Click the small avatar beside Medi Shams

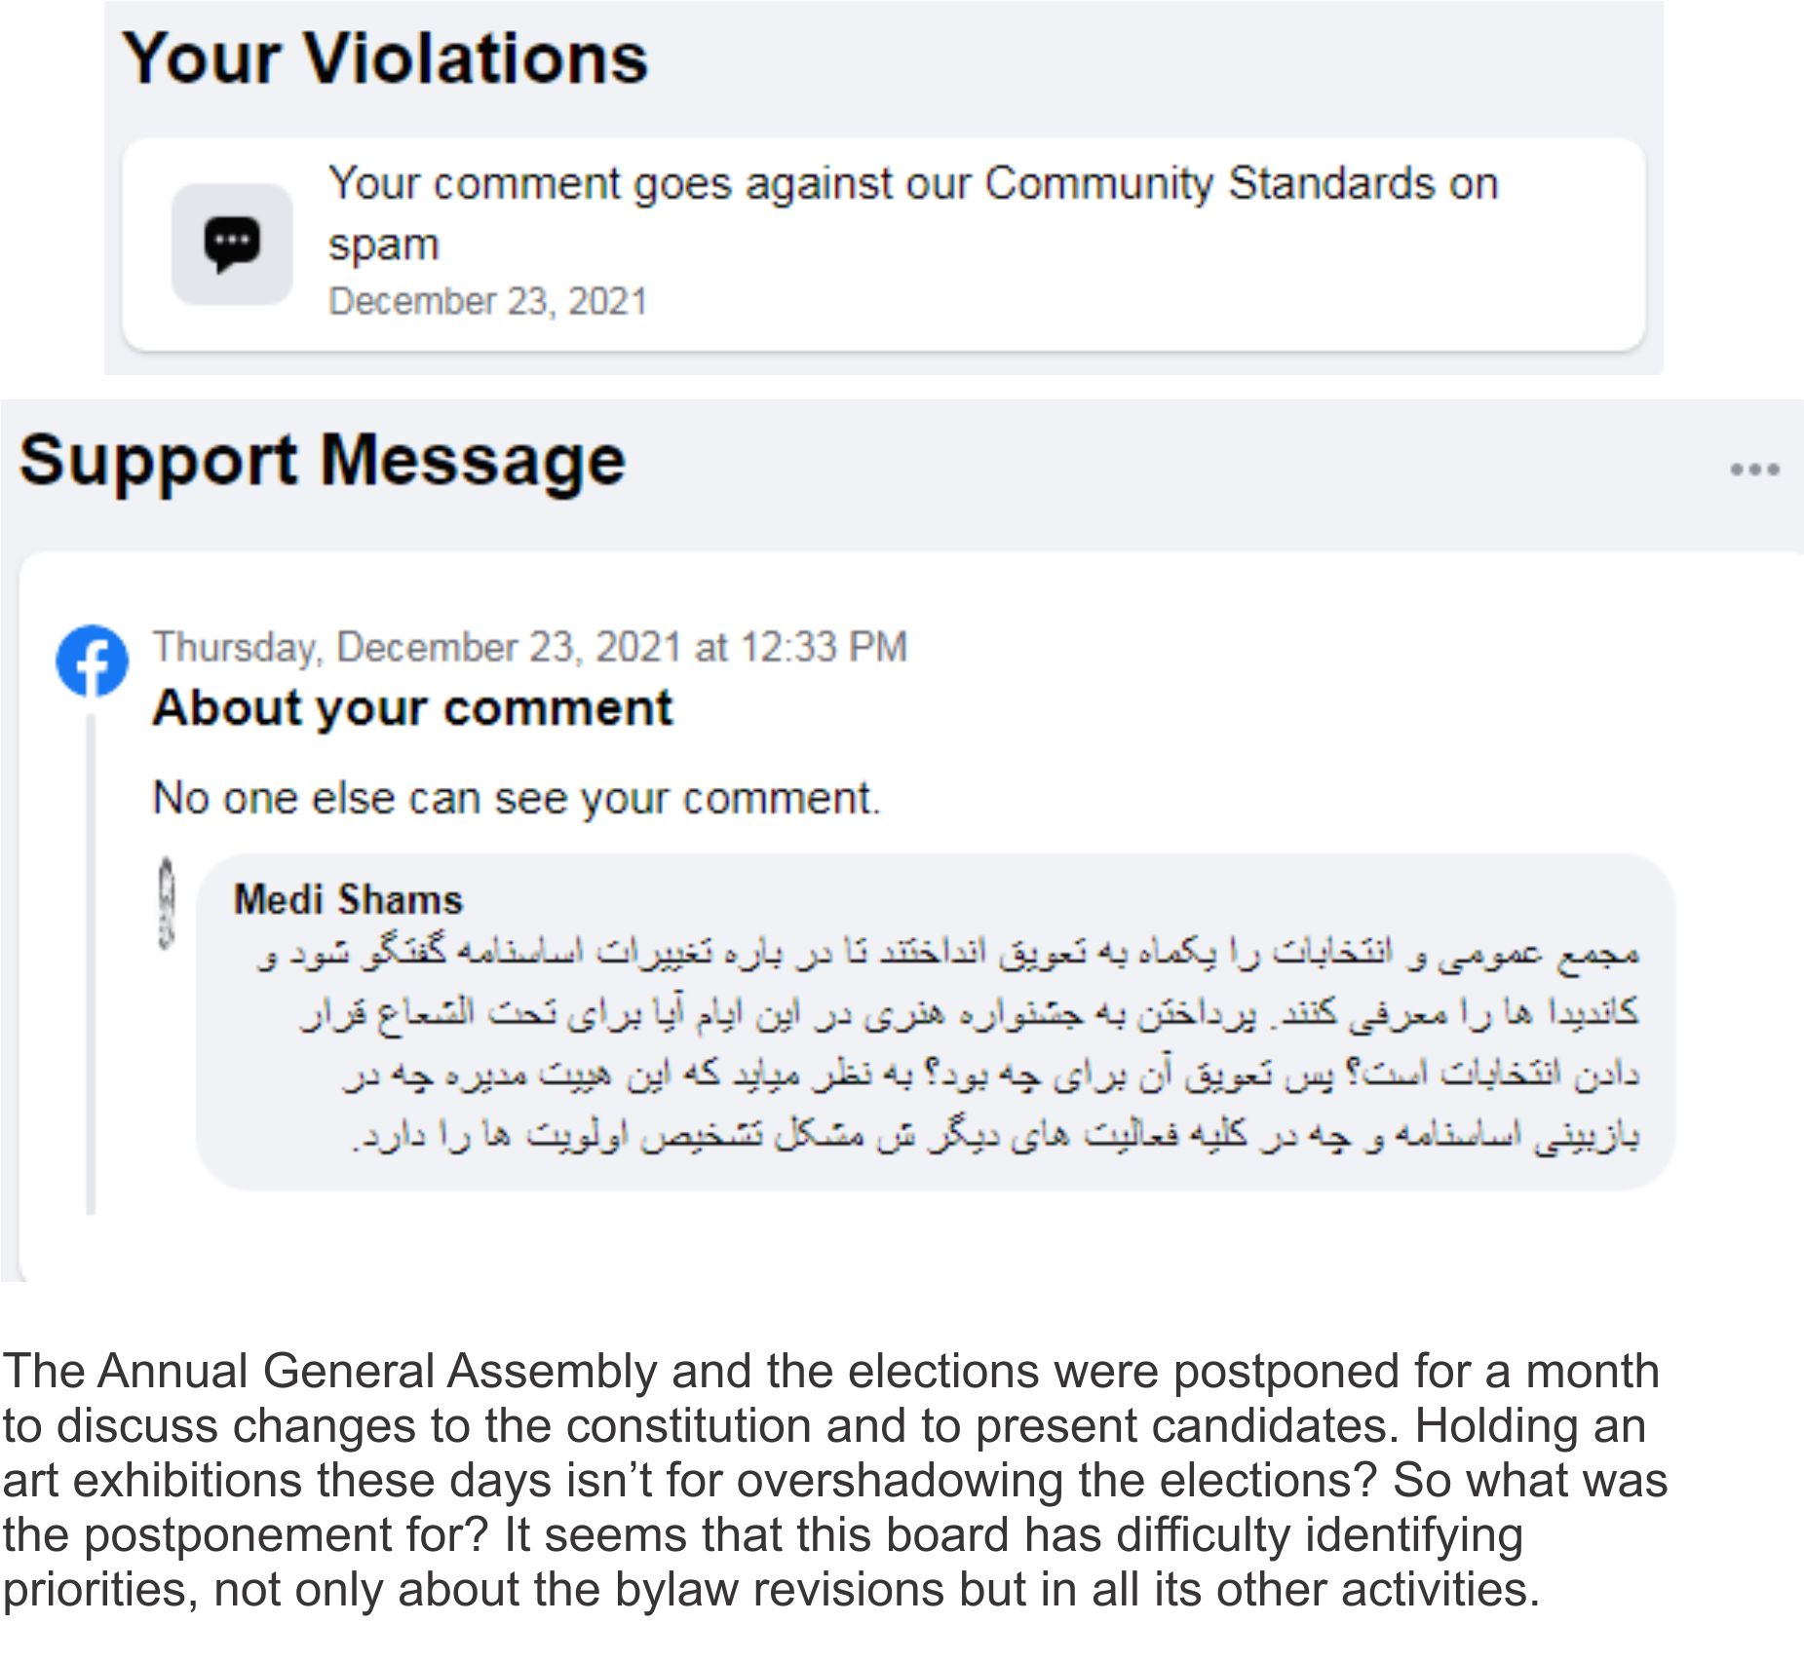[167, 902]
